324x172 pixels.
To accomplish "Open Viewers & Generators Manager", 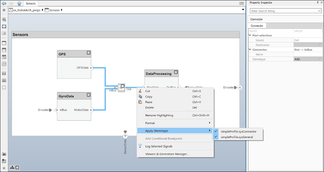I will [176, 154].
